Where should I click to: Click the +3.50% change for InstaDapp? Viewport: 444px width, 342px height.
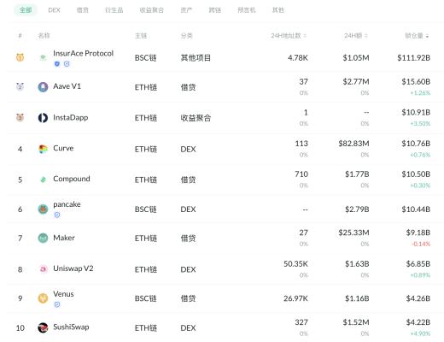click(x=420, y=124)
